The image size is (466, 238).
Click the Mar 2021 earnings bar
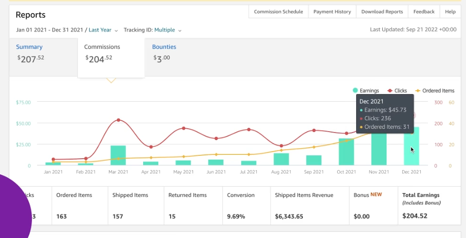coord(118,155)
